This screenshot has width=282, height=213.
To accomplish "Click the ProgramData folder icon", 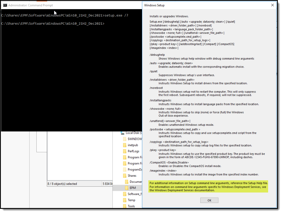I will (124, 169).
